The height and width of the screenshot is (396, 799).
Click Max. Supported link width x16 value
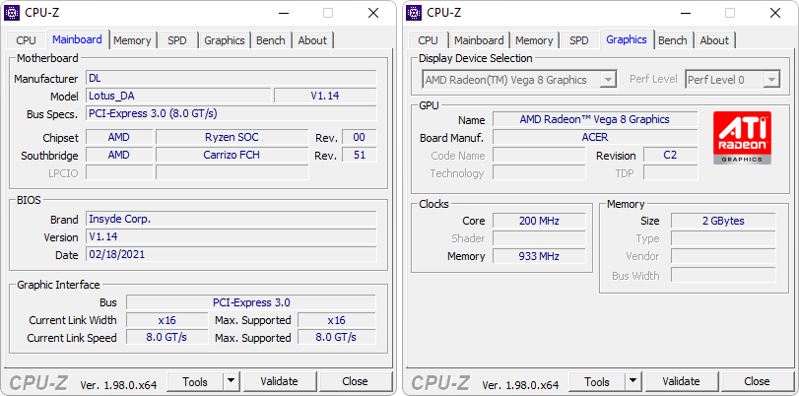pos(337,320)
